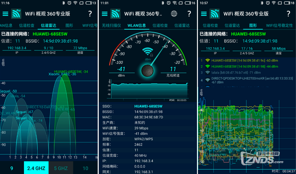Click the gateway address 192.168.3.1
The width and height of the screenshot is (296, 174).
[x=144, y=172]
